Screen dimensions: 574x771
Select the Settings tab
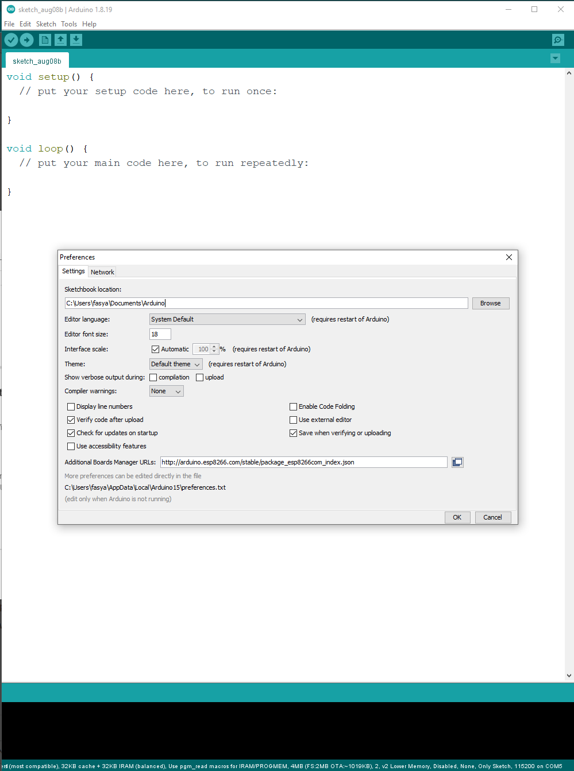(74, 271)
